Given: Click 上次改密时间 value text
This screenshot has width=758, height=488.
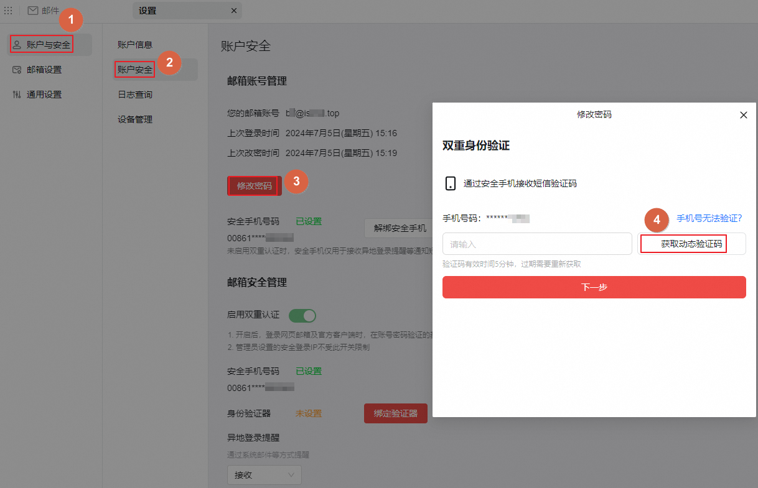Looking at the screenshot, I should [341, 153].
